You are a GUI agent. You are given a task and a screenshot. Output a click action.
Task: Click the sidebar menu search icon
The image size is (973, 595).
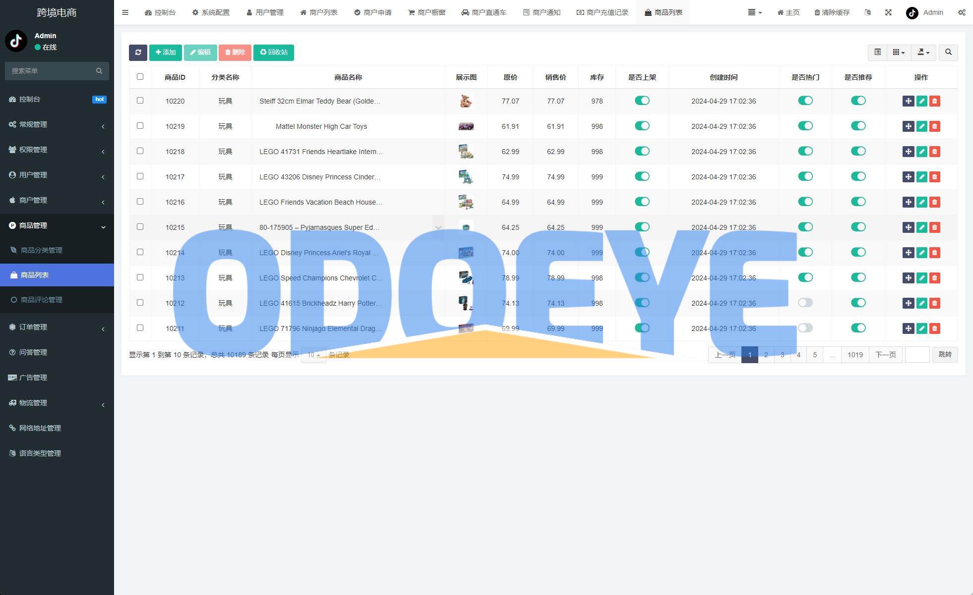(99, 71)
